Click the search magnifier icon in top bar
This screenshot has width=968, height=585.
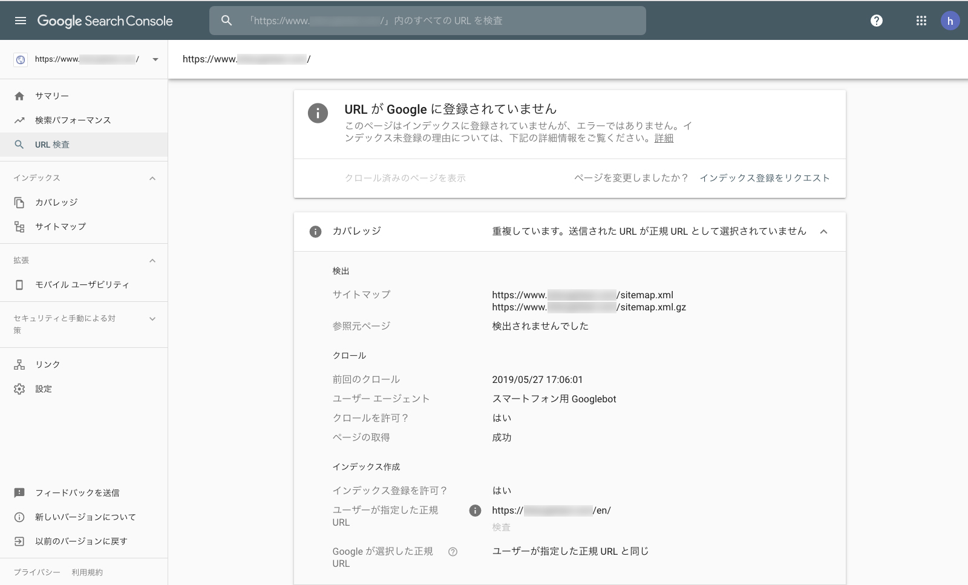[227, 21]
